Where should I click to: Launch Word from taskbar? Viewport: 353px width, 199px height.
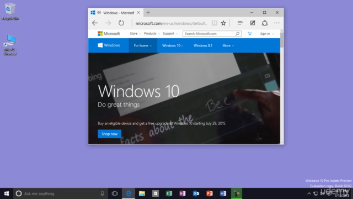coord(223,193)
